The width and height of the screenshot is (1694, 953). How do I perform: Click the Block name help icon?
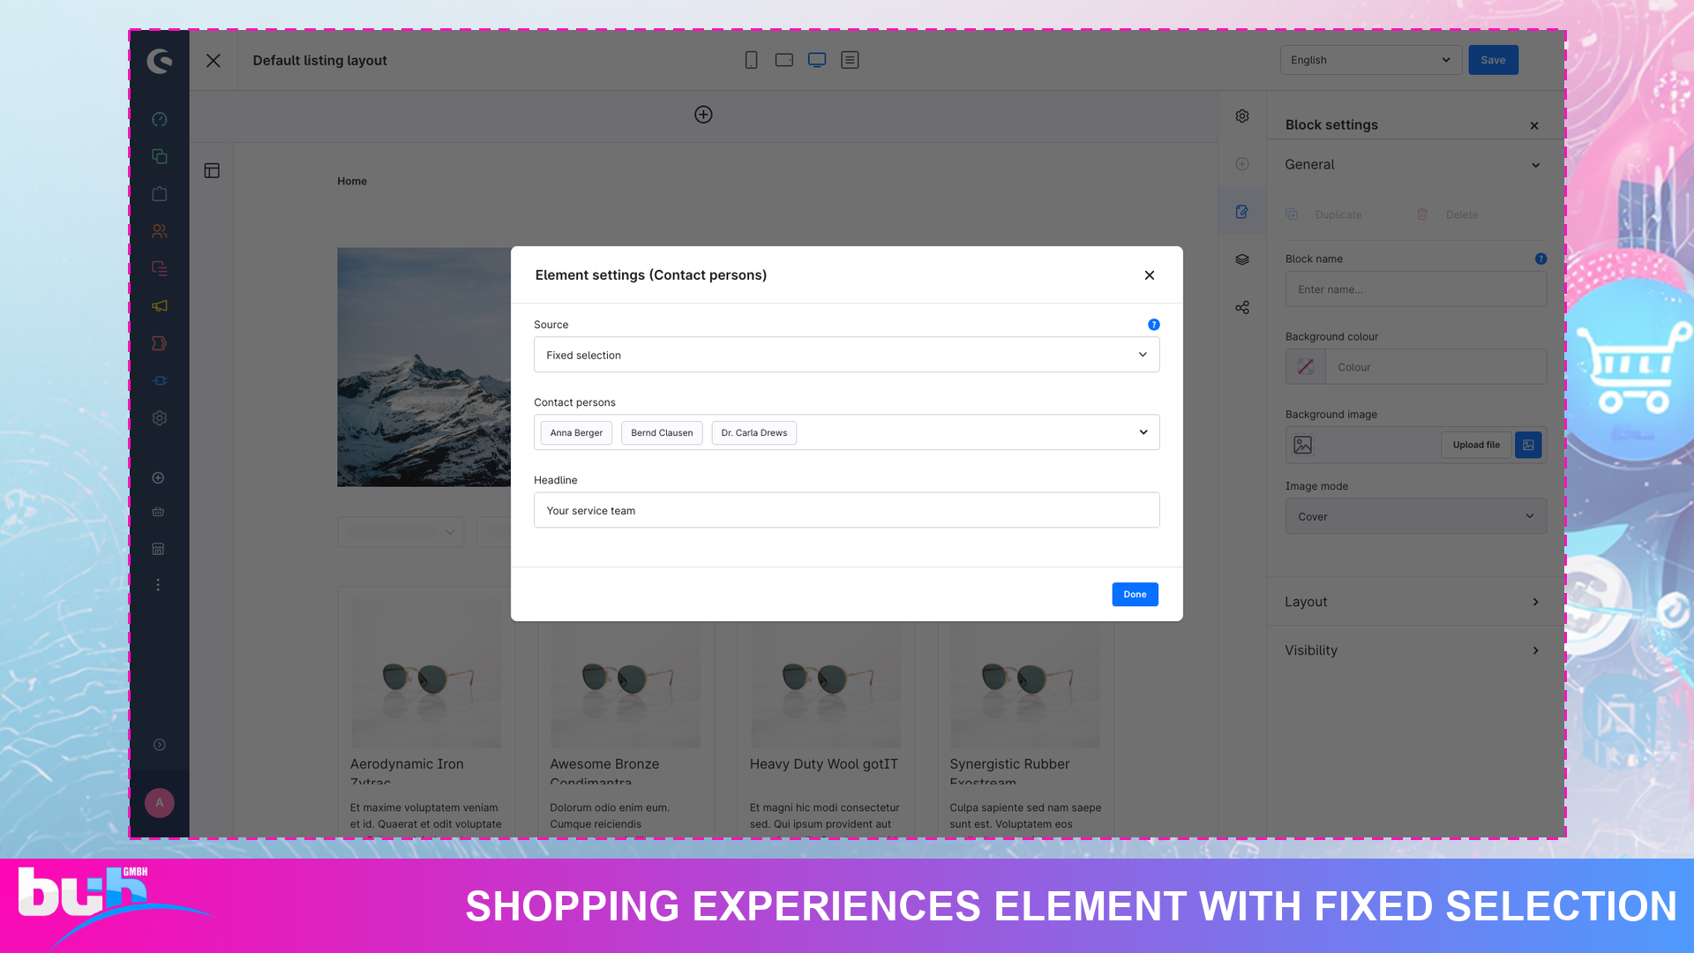coord(1540,259)
